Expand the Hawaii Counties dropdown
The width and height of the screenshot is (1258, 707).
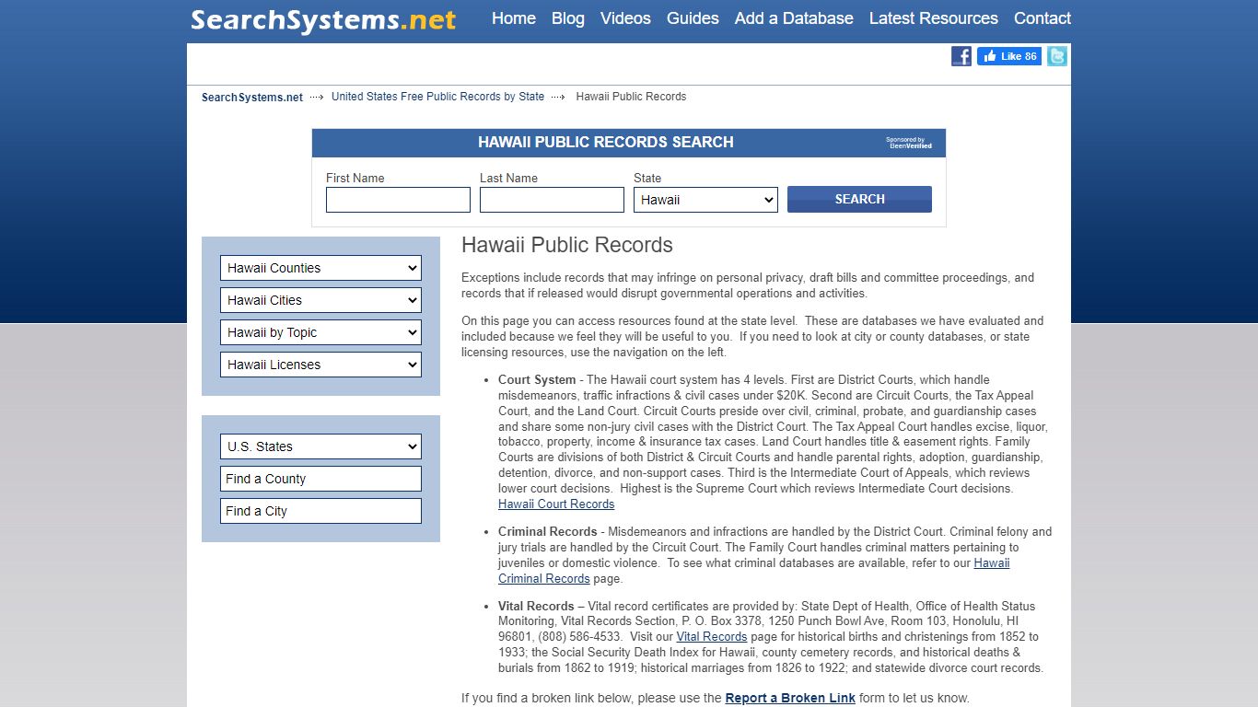tap(320, 268)
